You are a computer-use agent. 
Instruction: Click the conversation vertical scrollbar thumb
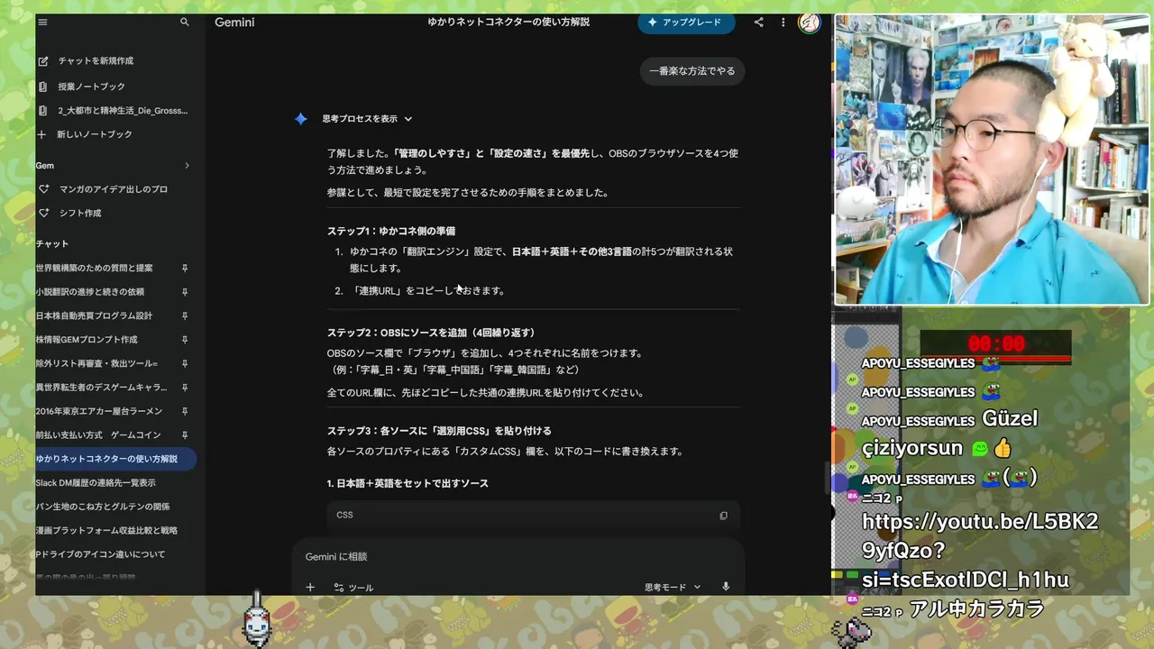pos(827,477)
